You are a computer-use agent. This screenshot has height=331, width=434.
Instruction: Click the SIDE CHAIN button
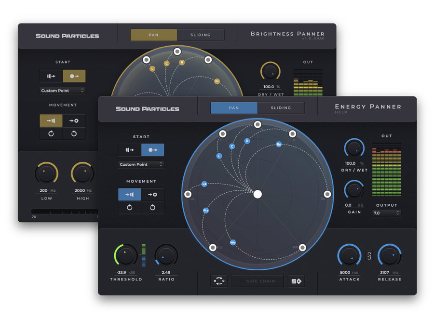coord(258,281)
